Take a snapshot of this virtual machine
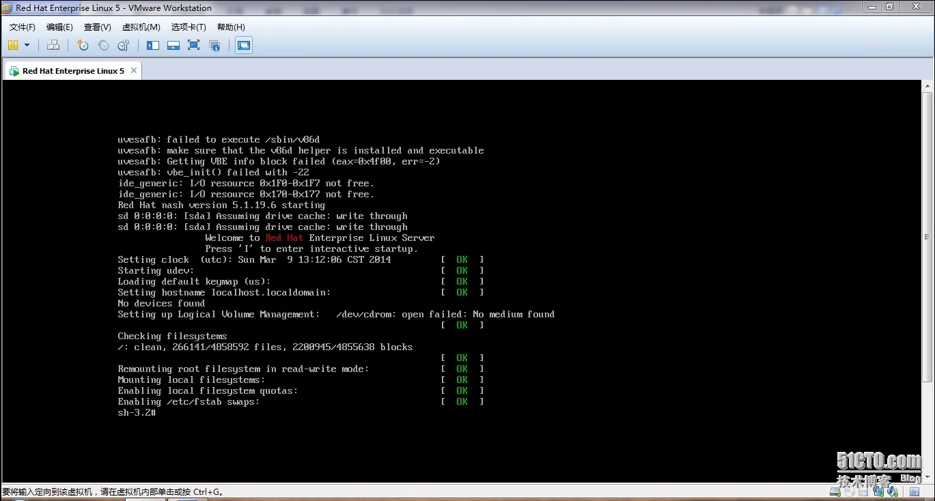Image resolution: width=935 pixels, height=501 pixels. [x=83, y=45]
